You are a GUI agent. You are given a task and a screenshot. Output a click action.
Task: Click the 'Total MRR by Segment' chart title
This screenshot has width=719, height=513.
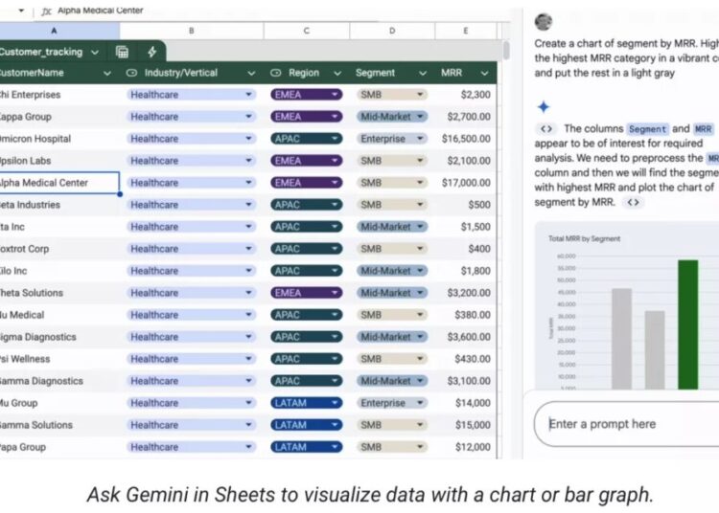tap(584, 238)
